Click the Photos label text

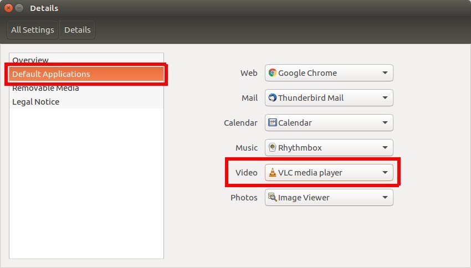point(244,198)
